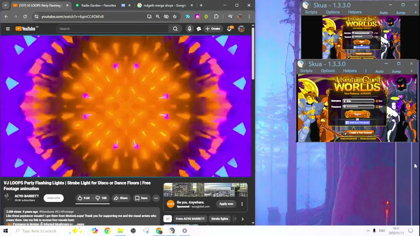Select the All filter chip

click(x=167, y=219)
